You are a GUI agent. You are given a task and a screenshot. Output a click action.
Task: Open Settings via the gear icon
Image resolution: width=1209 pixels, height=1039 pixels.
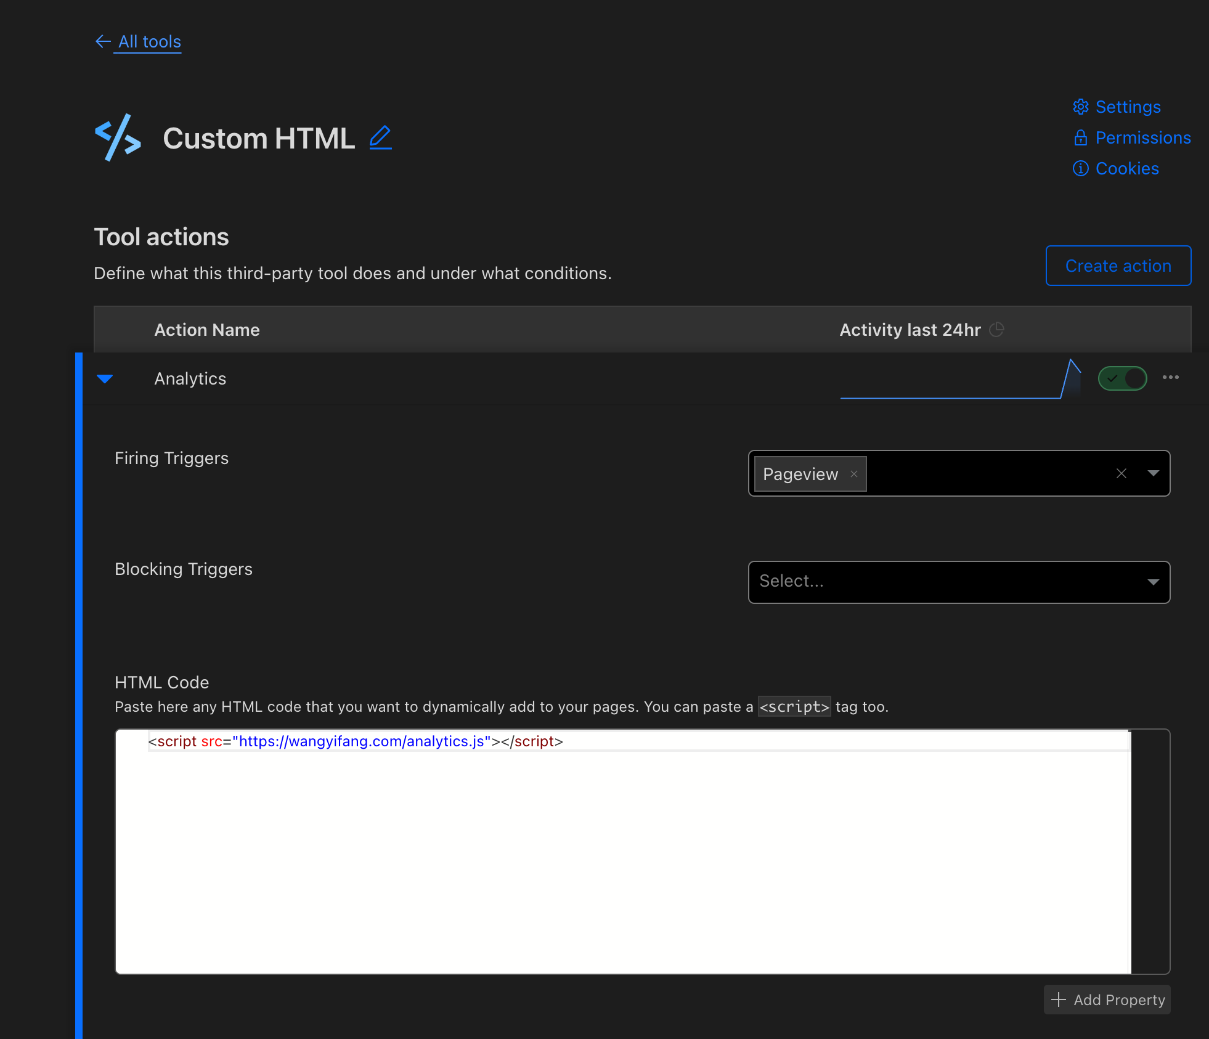[x=1081, y=107]
